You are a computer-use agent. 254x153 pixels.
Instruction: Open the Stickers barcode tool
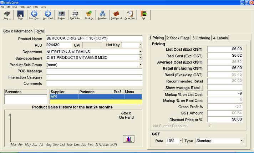(x=61, y=15)
